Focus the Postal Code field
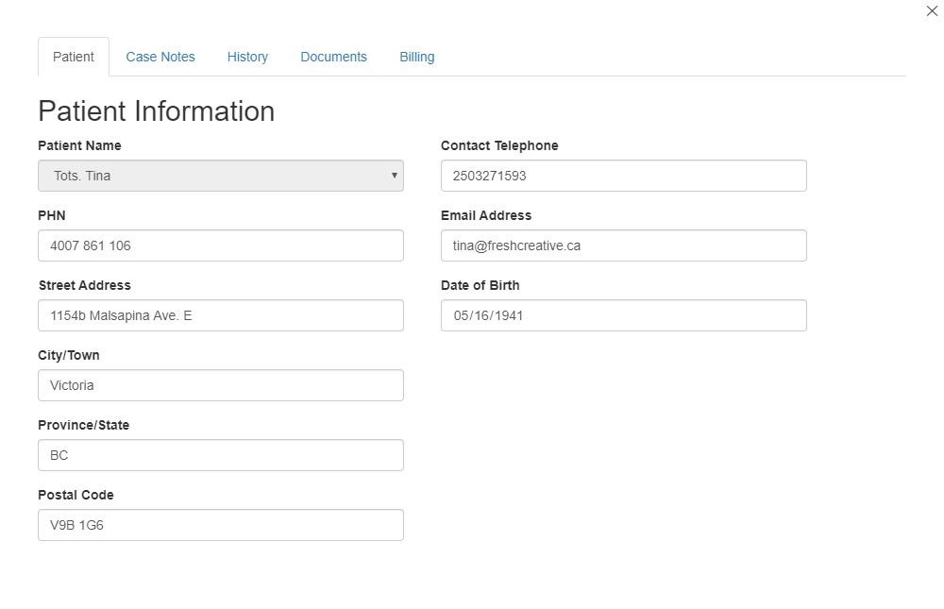 click(x=221, y=525)
